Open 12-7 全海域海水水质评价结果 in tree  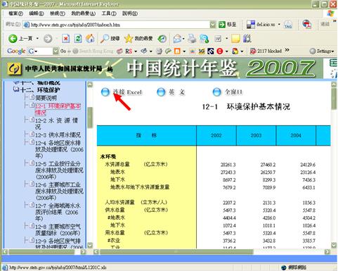click(58, 212)
